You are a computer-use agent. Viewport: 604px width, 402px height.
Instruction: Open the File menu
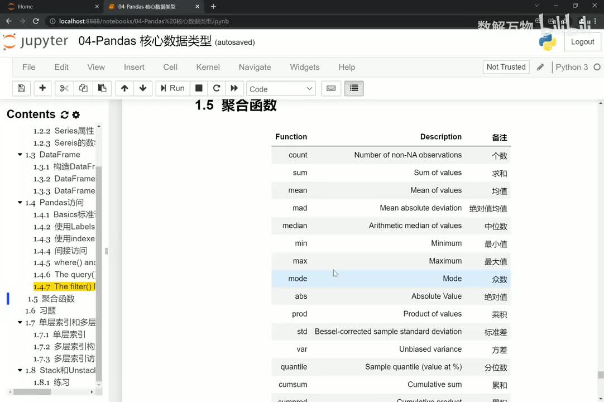29,67
